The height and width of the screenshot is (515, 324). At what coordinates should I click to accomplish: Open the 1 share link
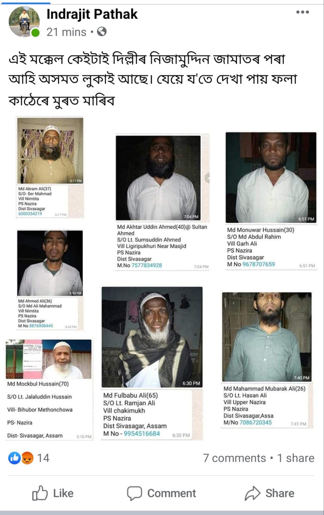[296, 458]
